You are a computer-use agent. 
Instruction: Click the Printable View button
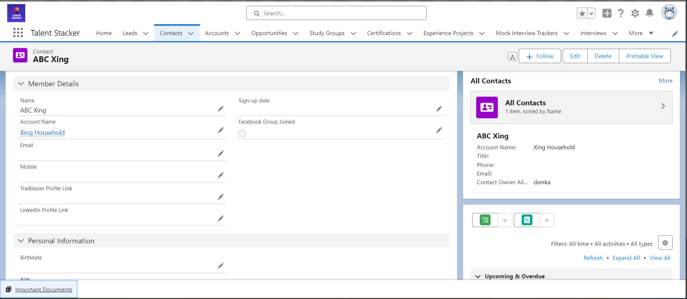(644, 56)
